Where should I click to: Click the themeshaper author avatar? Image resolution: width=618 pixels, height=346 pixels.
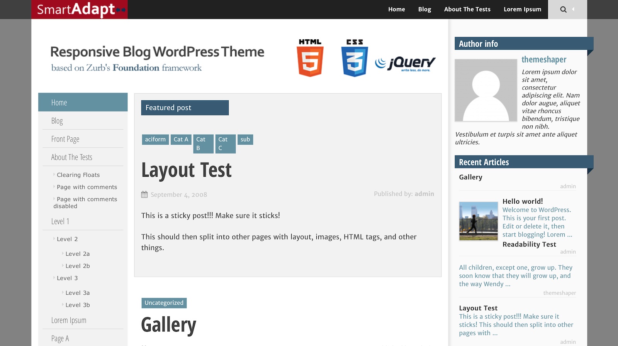point(486,90)
